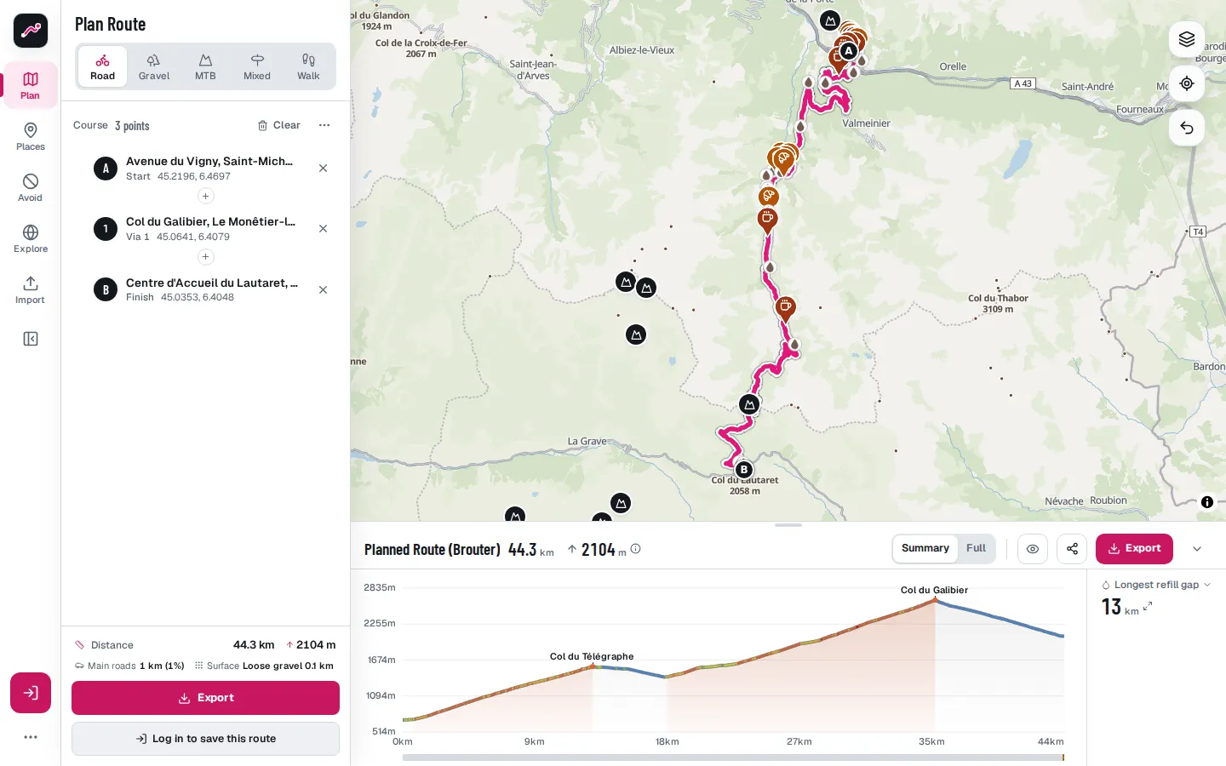The image size is (1226, 766).
Task: Click the elevation profile range slider bar
Action: pos(733,757)
